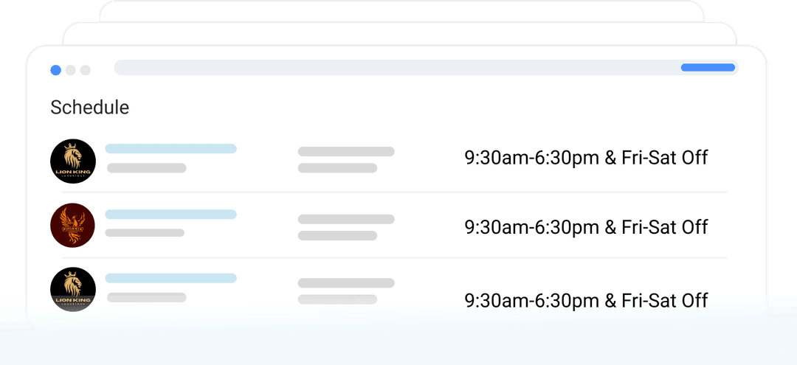Click the blue name bar beside the Phoenix logo
Viewport: 797px width, 365px height.
(170, 215)
